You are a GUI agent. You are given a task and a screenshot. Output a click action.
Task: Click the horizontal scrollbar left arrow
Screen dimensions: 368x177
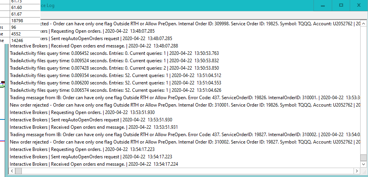pos(12,171)
